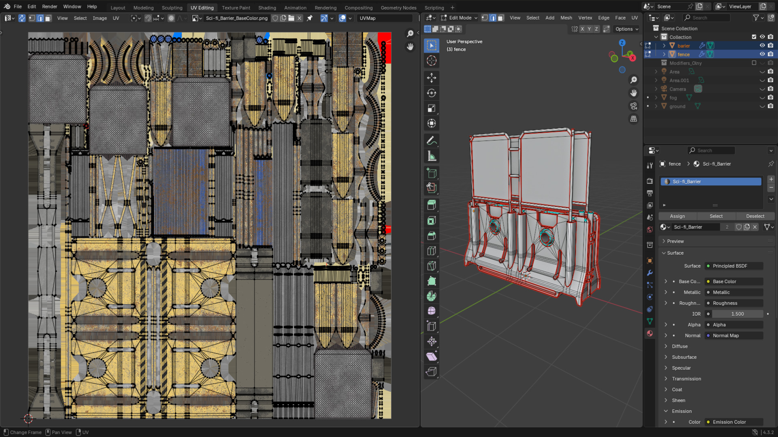Switch perspective/orthographic view with grid icon
The image size is (778, 437).
pos(634,119)
